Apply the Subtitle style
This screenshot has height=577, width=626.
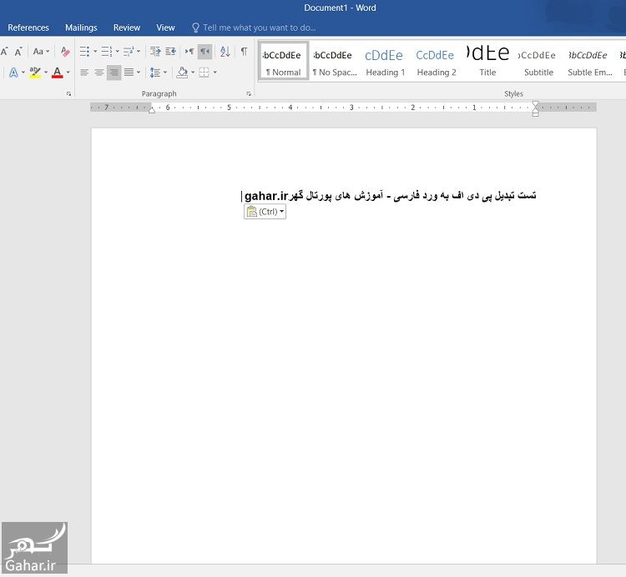click(x=538, y=61)
